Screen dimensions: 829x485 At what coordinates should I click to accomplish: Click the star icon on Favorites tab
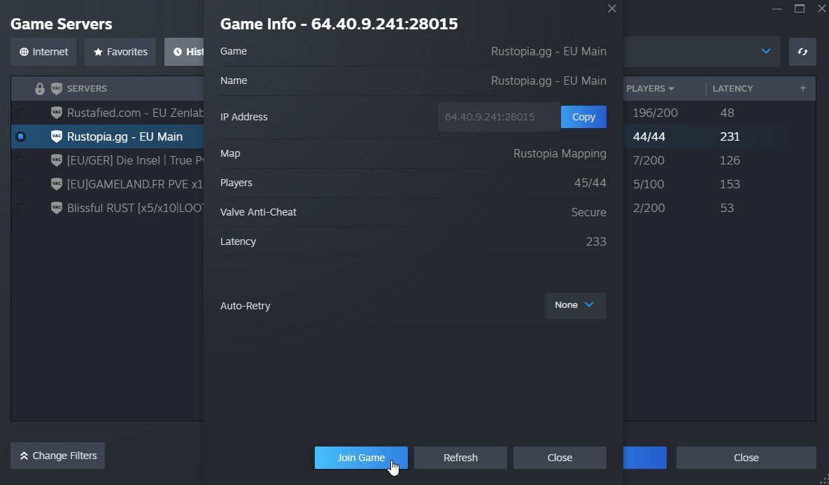[98, 52]
